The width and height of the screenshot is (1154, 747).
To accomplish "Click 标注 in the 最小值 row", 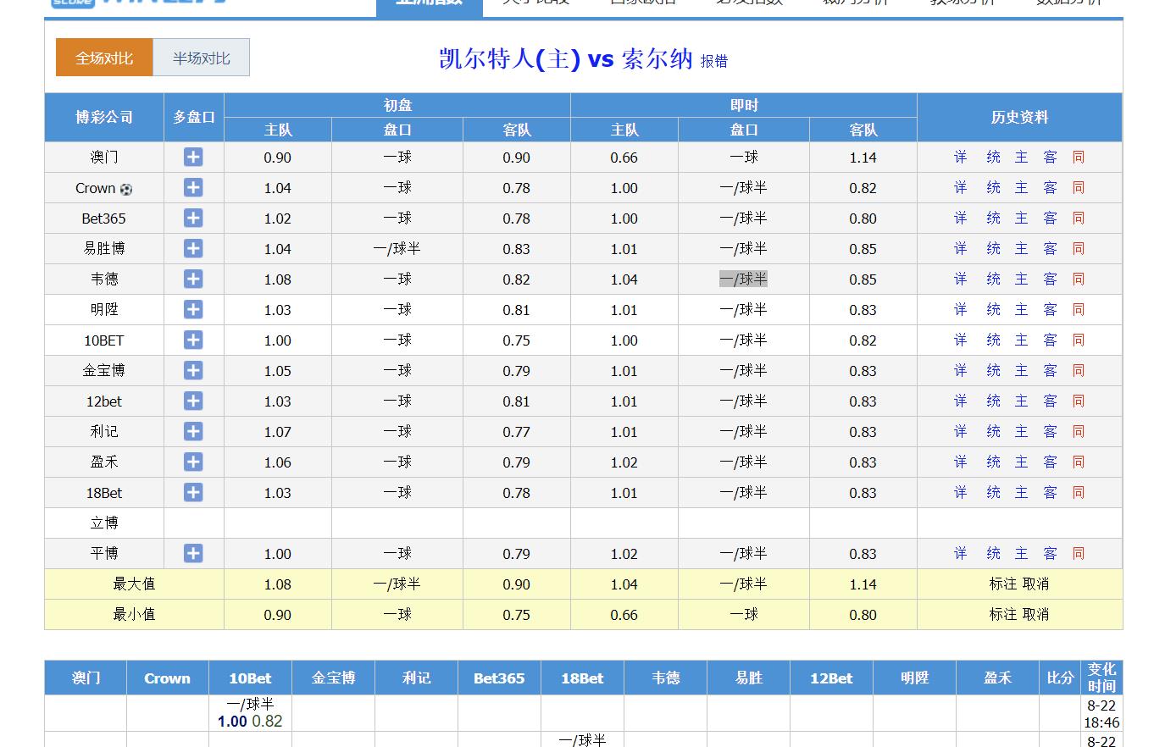I will point(1002,614).
